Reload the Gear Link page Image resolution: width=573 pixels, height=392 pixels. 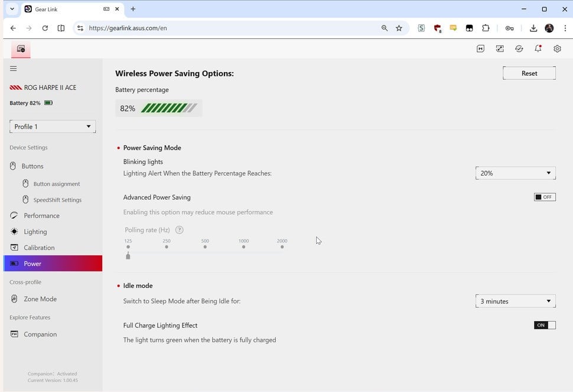pos(45,28)
